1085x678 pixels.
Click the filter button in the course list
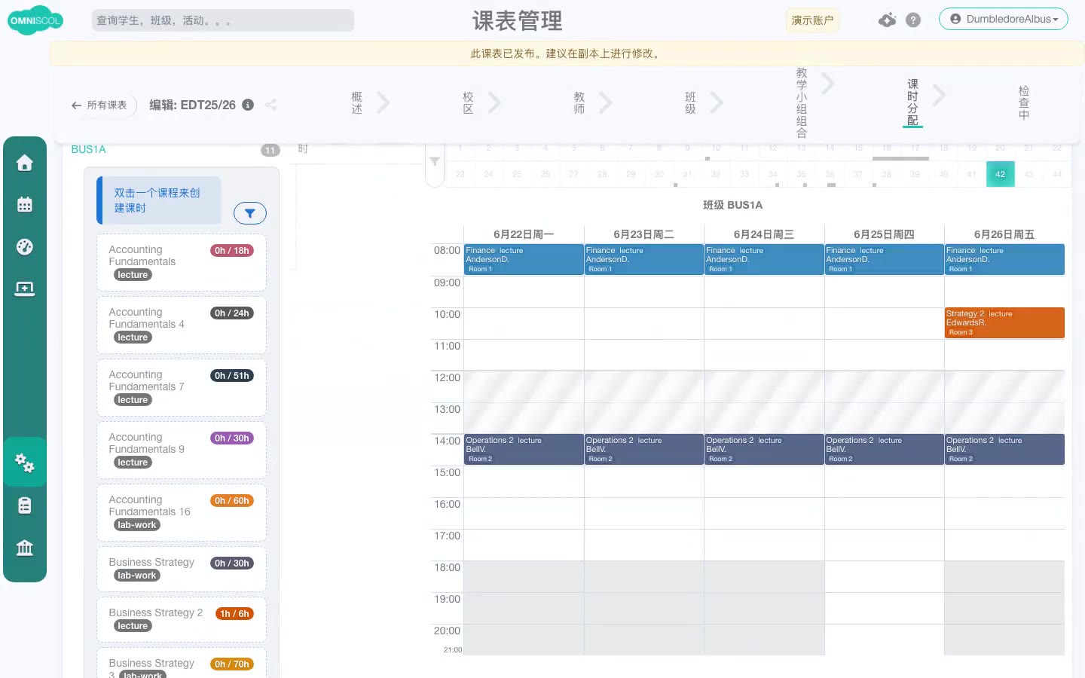click(250, 213)
